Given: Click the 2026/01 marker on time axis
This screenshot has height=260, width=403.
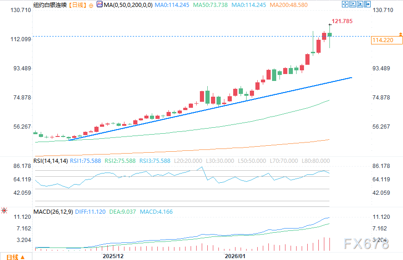Looking at the screenshot, I should [234, 255].
